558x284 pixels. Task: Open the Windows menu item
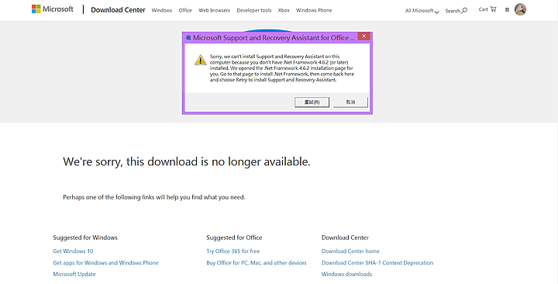coord(162,10)
